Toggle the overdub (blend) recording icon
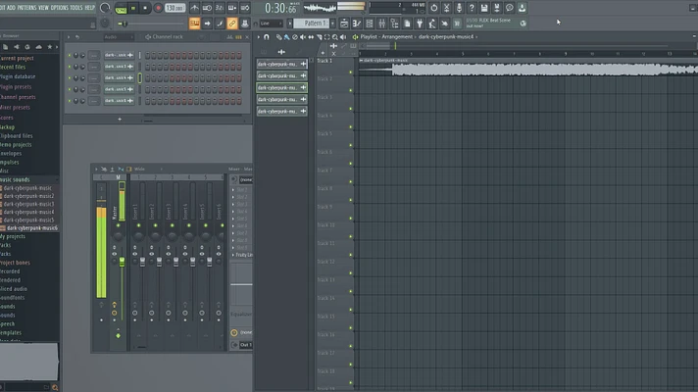 click(x=232, y=8)
